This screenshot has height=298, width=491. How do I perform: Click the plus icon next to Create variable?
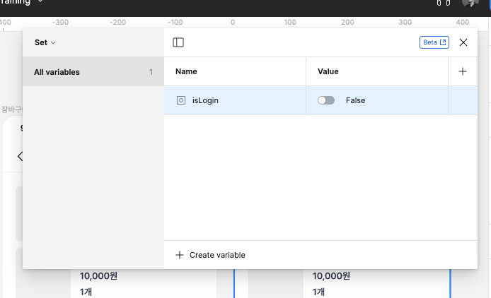pyautogui.click(x=180, y=255)
